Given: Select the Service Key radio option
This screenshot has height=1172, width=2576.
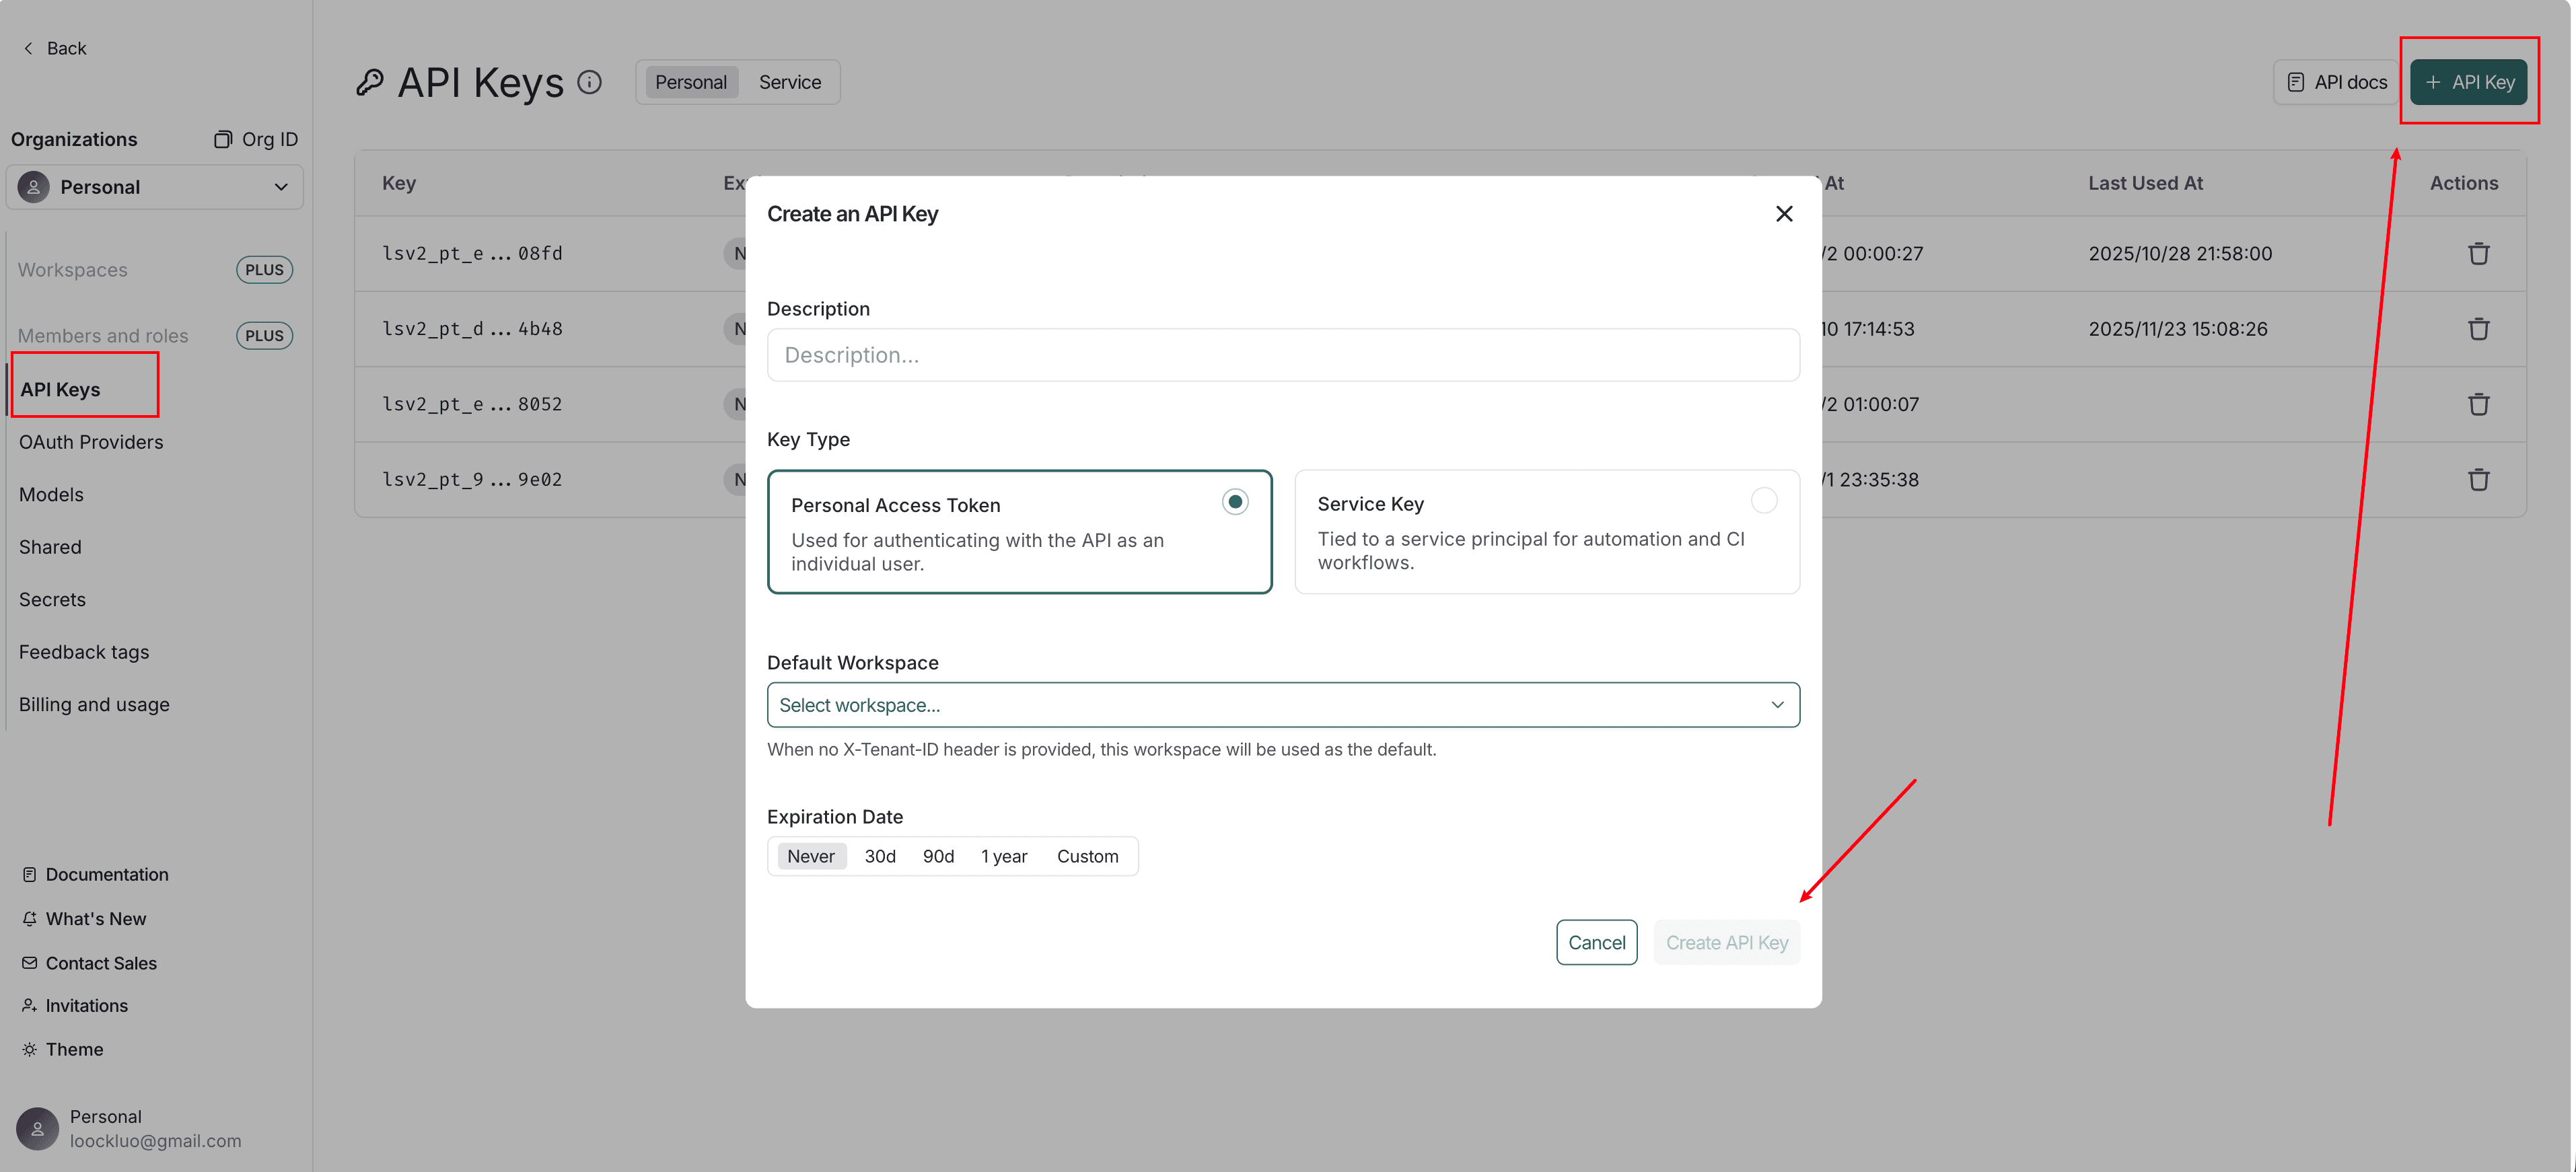Looking at the screenshot, I should click(1763, 500).
